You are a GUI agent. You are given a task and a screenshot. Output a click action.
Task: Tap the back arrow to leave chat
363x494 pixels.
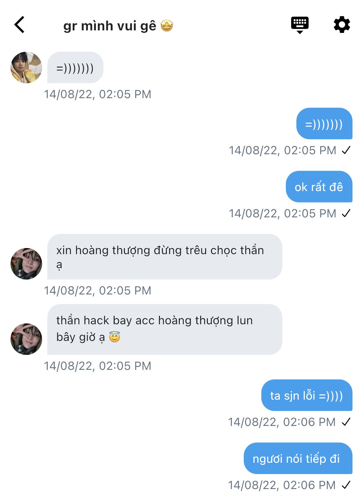19,25
